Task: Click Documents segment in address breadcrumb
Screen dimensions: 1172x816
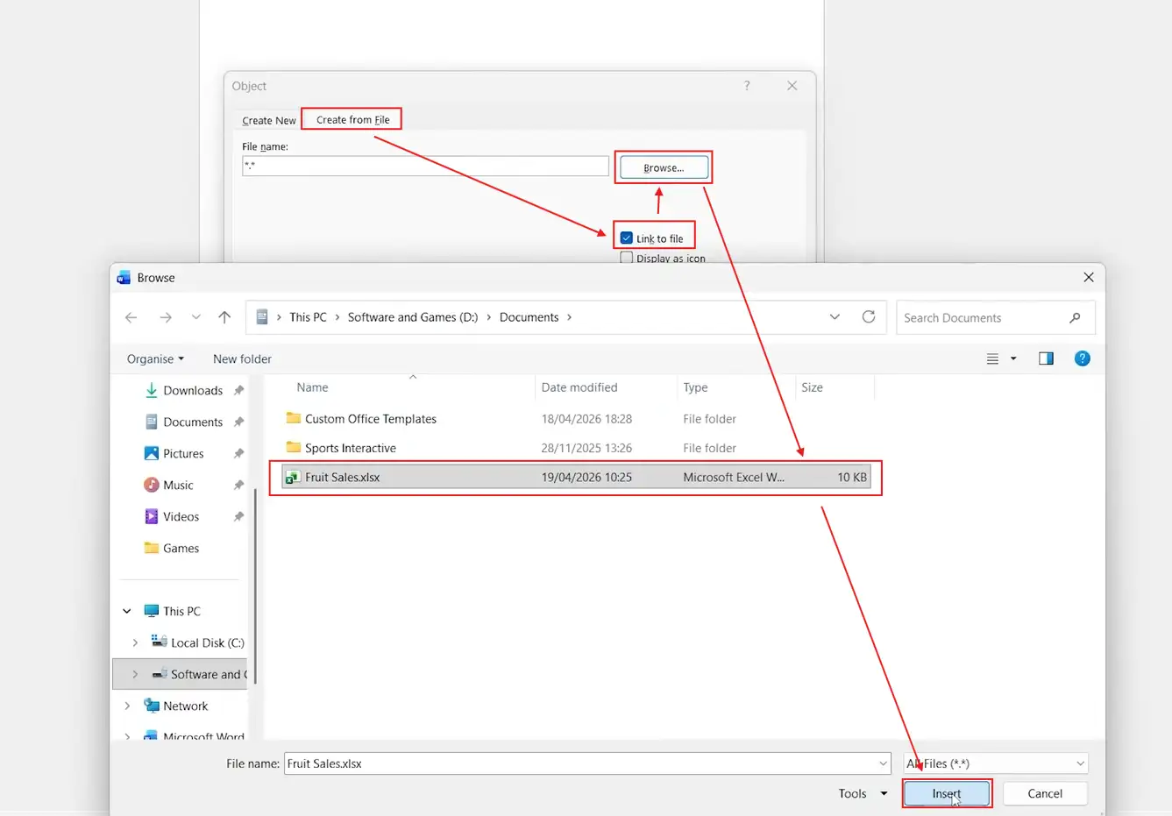Action: click(x=529, y=317)
